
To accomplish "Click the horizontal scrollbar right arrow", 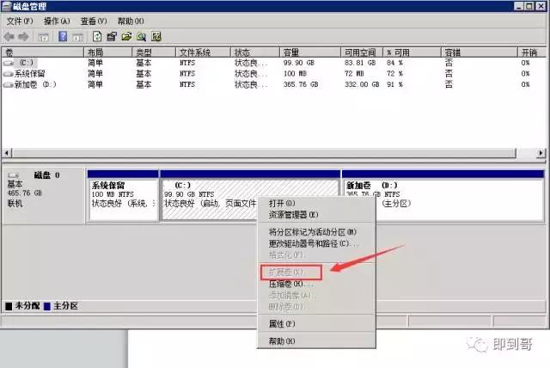I will (541, 153).
